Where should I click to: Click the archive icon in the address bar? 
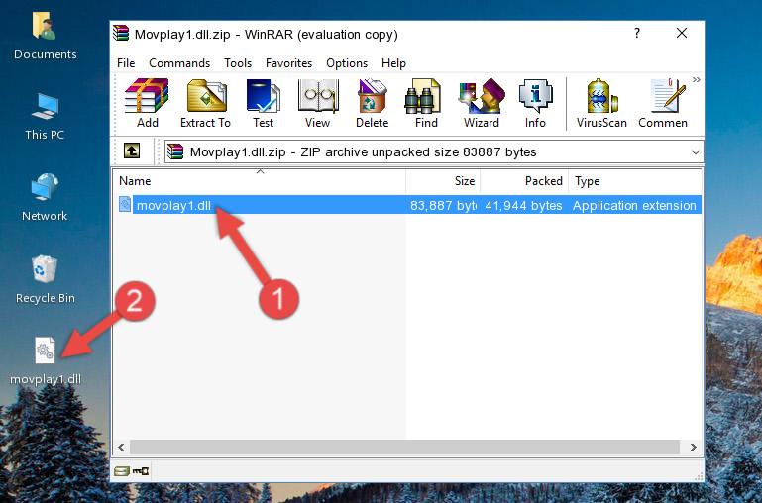tap(175, 151)
